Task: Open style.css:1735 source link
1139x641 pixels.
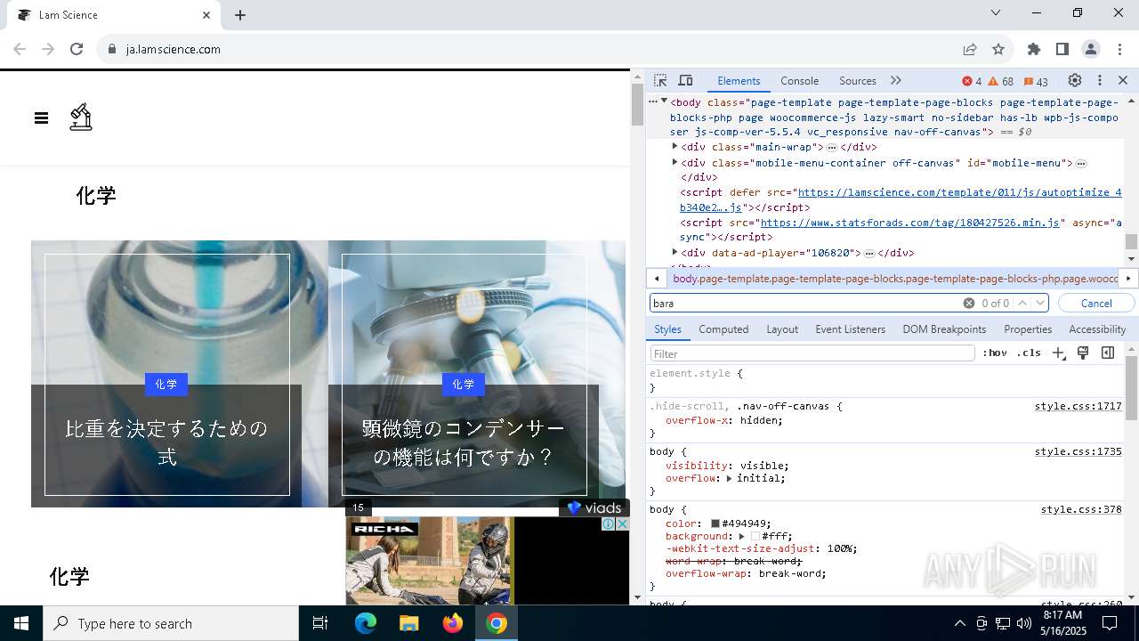Action: [1078, 451]
